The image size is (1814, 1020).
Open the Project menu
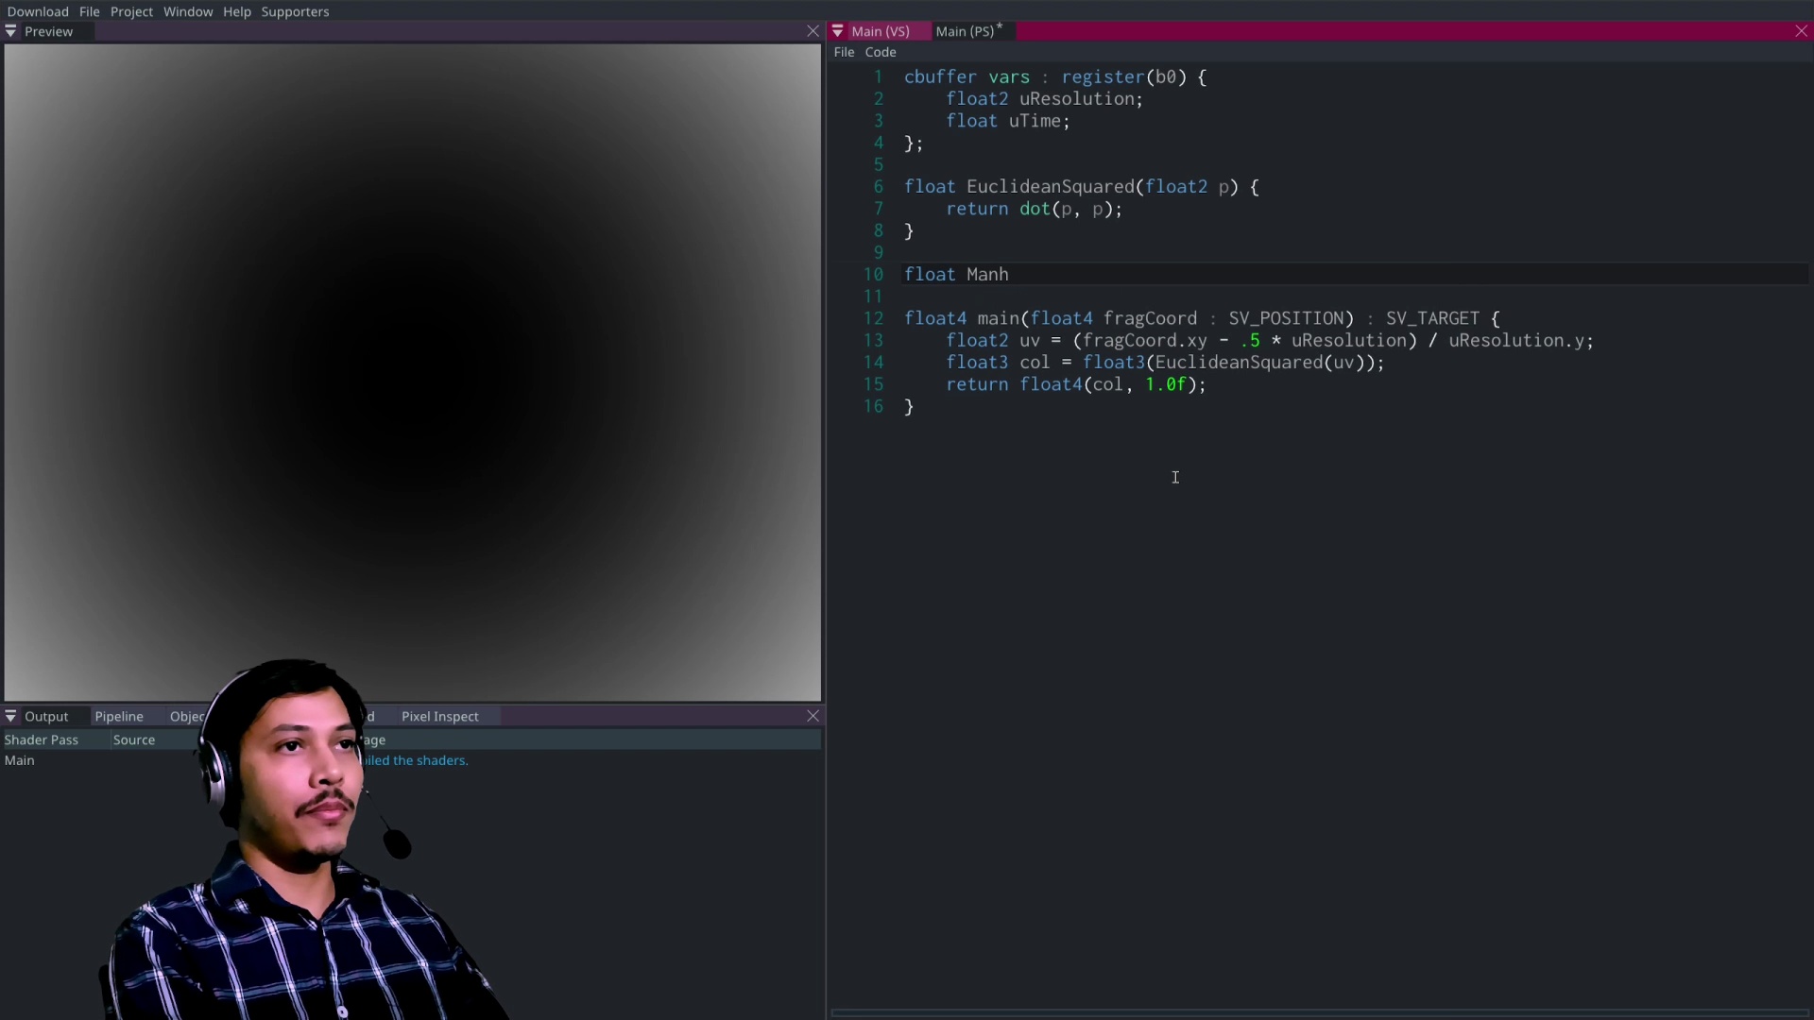[131, 11]
